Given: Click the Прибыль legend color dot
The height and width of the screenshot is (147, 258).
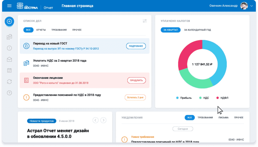Looking at the screenshot, I should coord(177,98).
